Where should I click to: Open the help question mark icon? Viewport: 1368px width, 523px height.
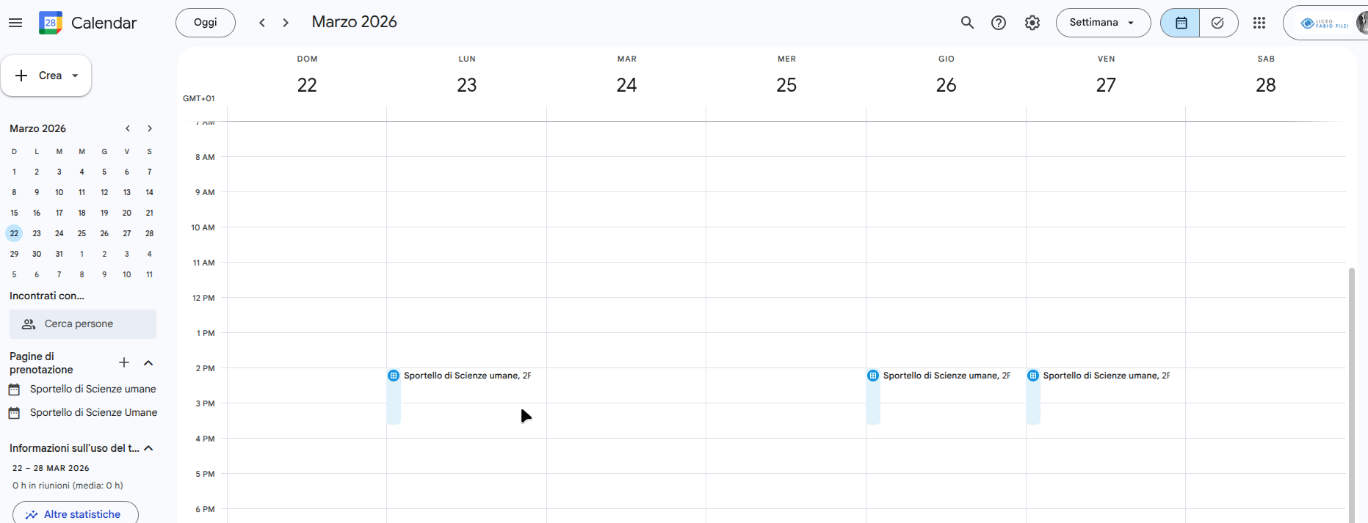point(999,23)
